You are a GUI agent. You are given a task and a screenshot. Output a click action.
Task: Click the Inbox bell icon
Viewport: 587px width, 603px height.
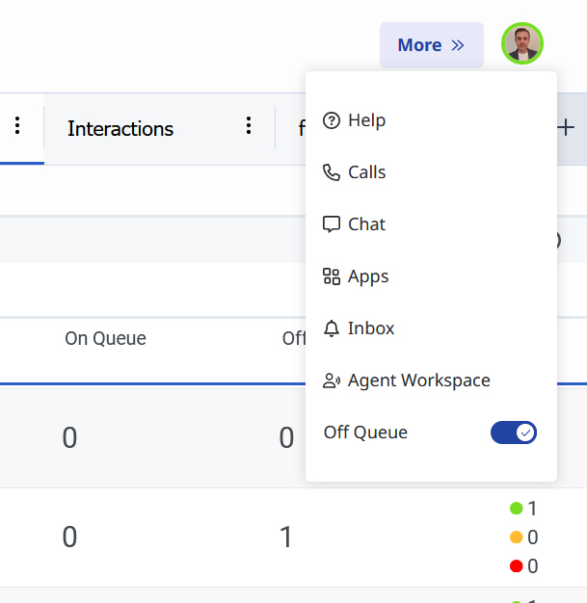tap(332, 328)
